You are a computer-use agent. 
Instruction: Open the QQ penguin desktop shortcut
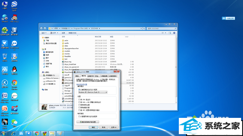(x=14, y=71)
